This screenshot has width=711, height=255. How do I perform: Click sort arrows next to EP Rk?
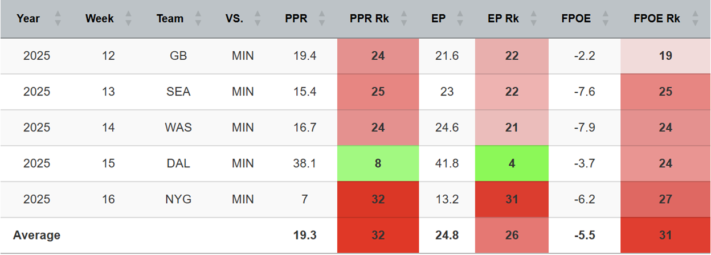(533, 19)
